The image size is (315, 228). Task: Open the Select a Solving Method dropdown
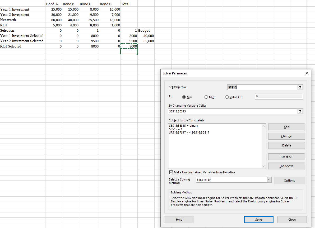(x=269, y=179)
